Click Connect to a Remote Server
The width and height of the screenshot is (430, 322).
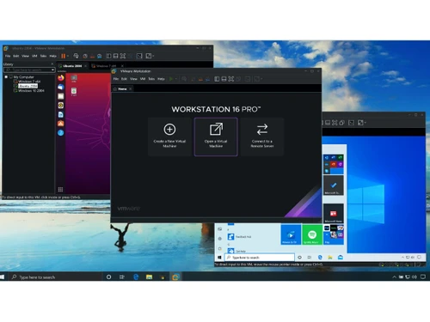pos(262,137)
